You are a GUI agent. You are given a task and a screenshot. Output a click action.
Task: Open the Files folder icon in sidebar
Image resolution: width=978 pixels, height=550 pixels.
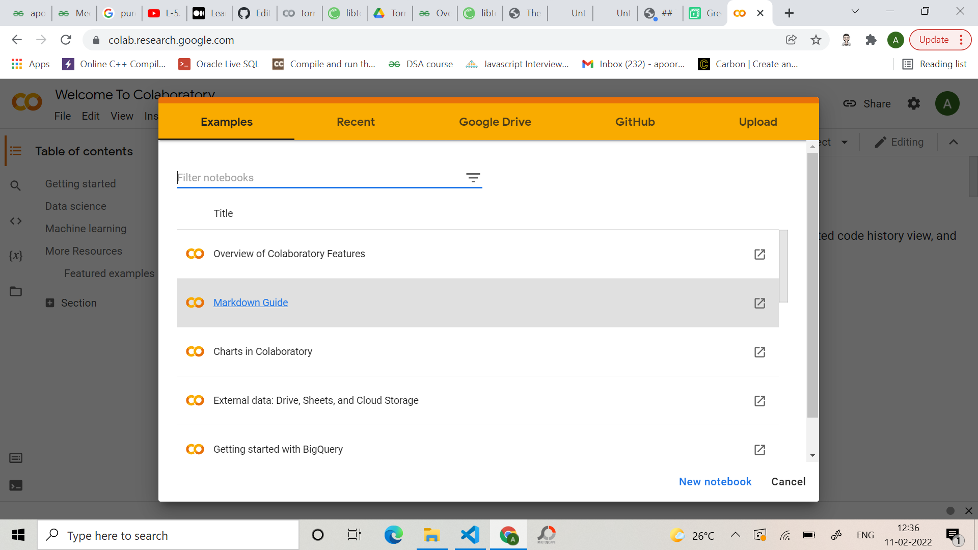pyautogui.click(x=16, y=291)
